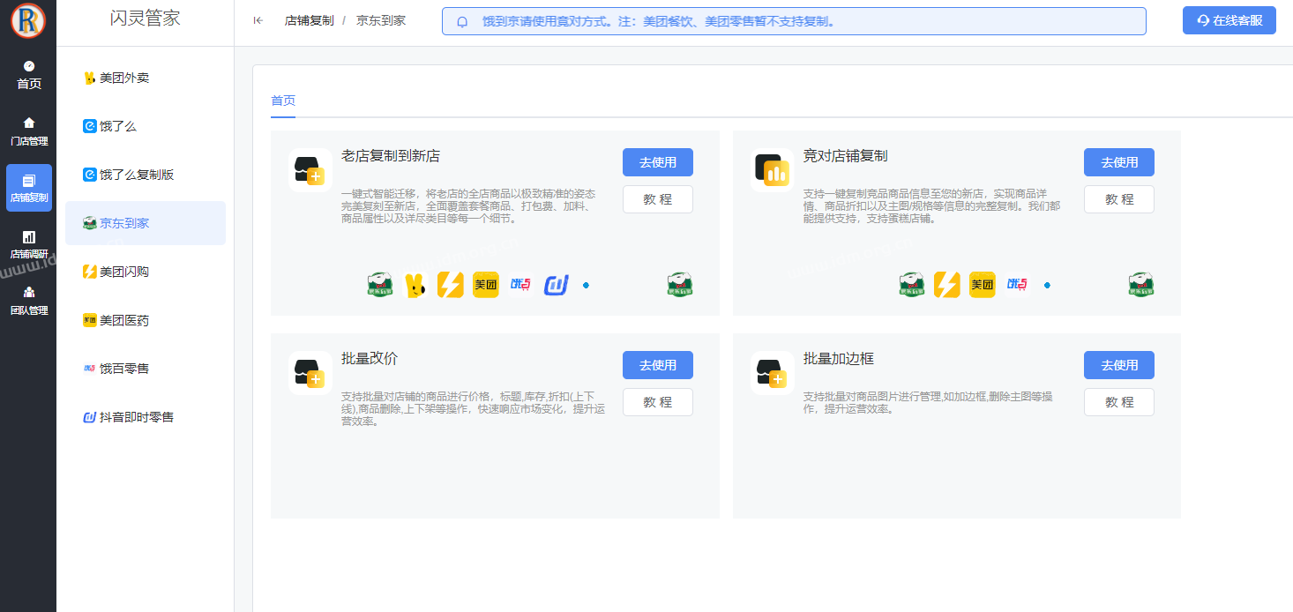
Task: Click the 老店复制到新店 card title
Action: point(391,156)
